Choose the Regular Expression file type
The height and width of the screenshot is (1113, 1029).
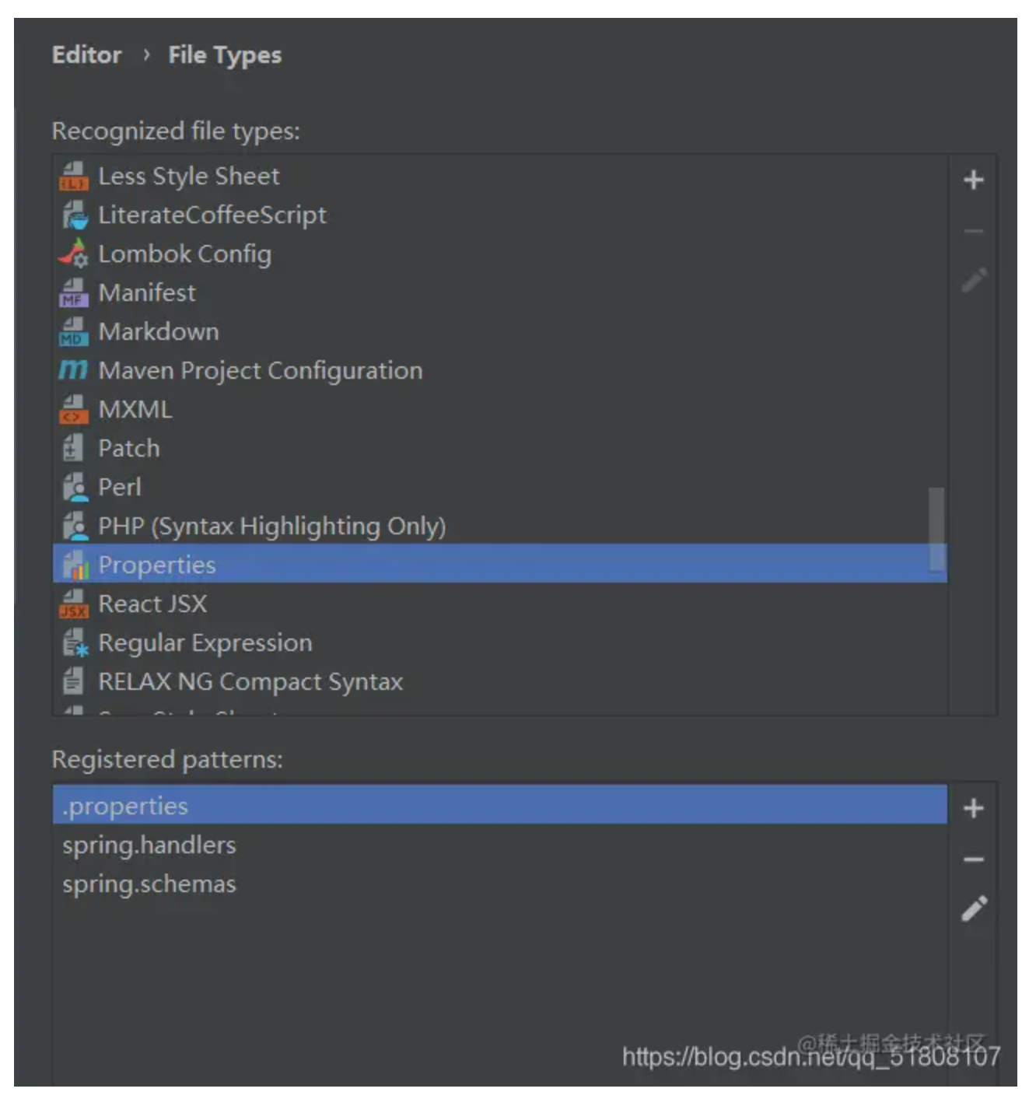205,643
